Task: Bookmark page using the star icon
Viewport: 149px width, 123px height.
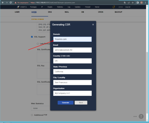Action: point(133,3)
